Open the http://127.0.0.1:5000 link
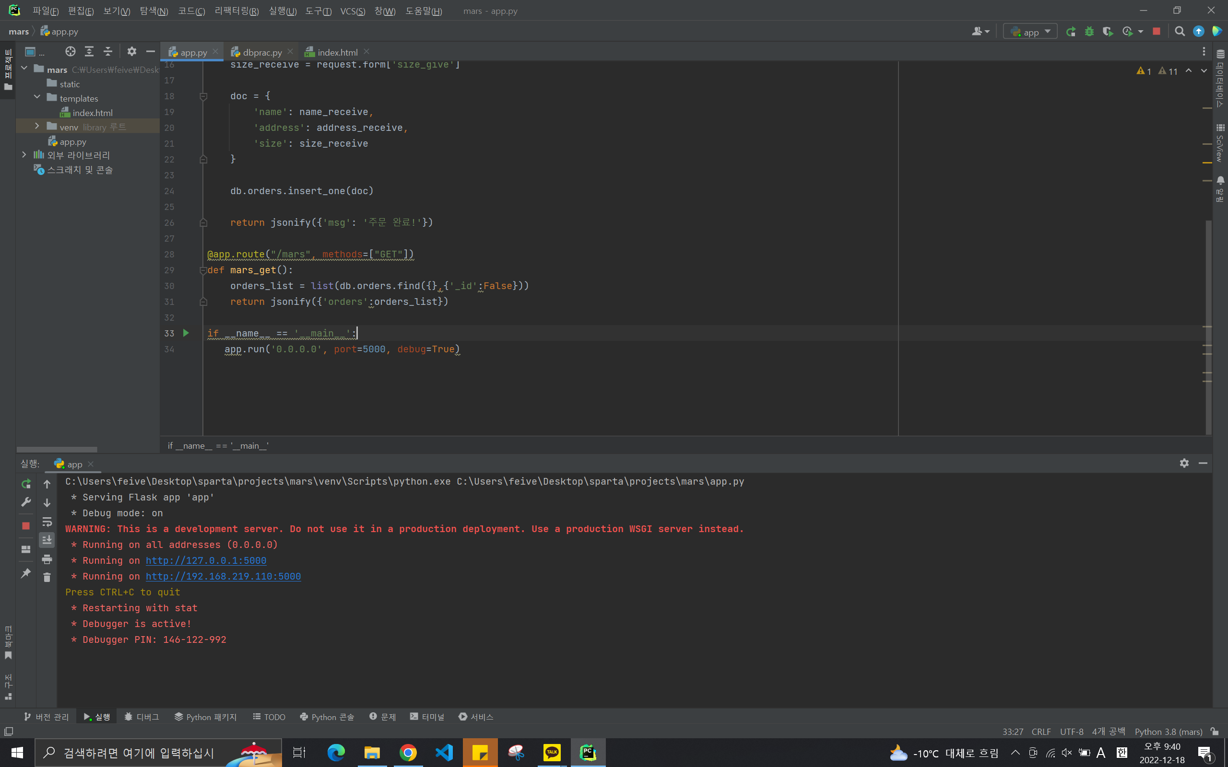This screenshot has width=1228, height=767. (206, 560)
